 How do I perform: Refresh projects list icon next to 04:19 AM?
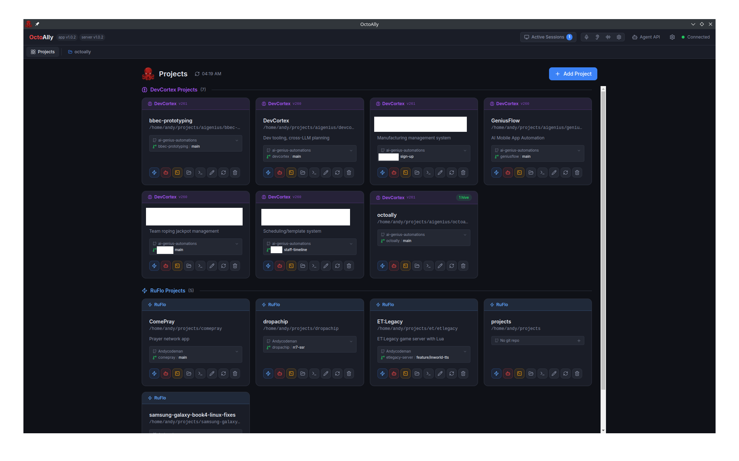coord(197,74)
